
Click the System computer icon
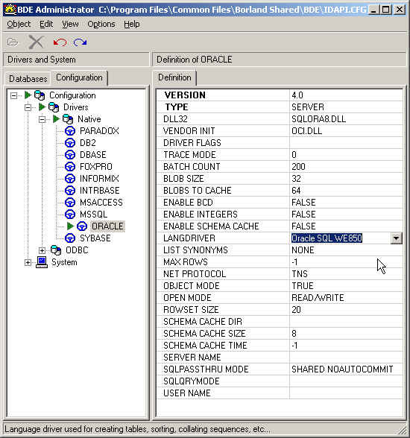[42, 262]
